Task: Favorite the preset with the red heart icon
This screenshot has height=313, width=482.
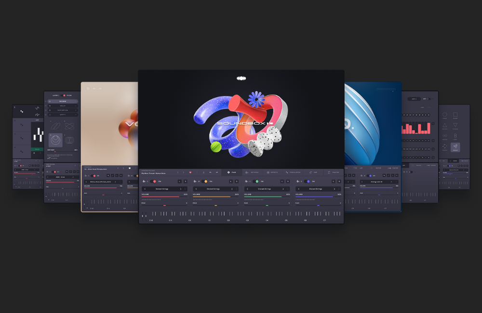Action: [190, 172]
